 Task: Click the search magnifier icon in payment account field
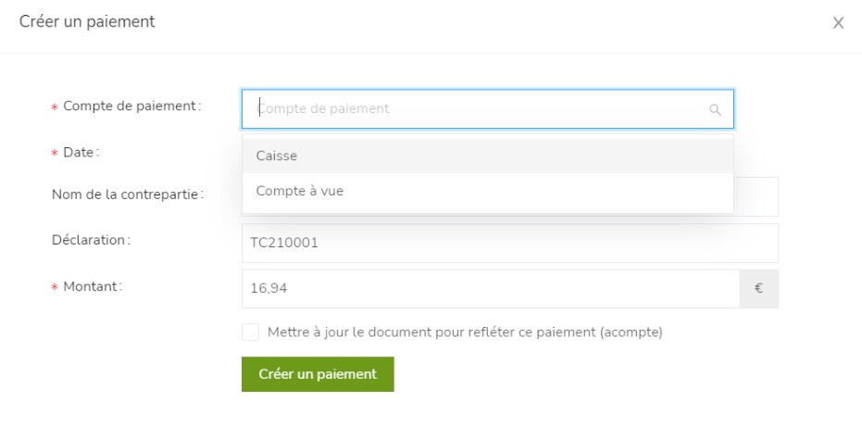pos(715,109)
